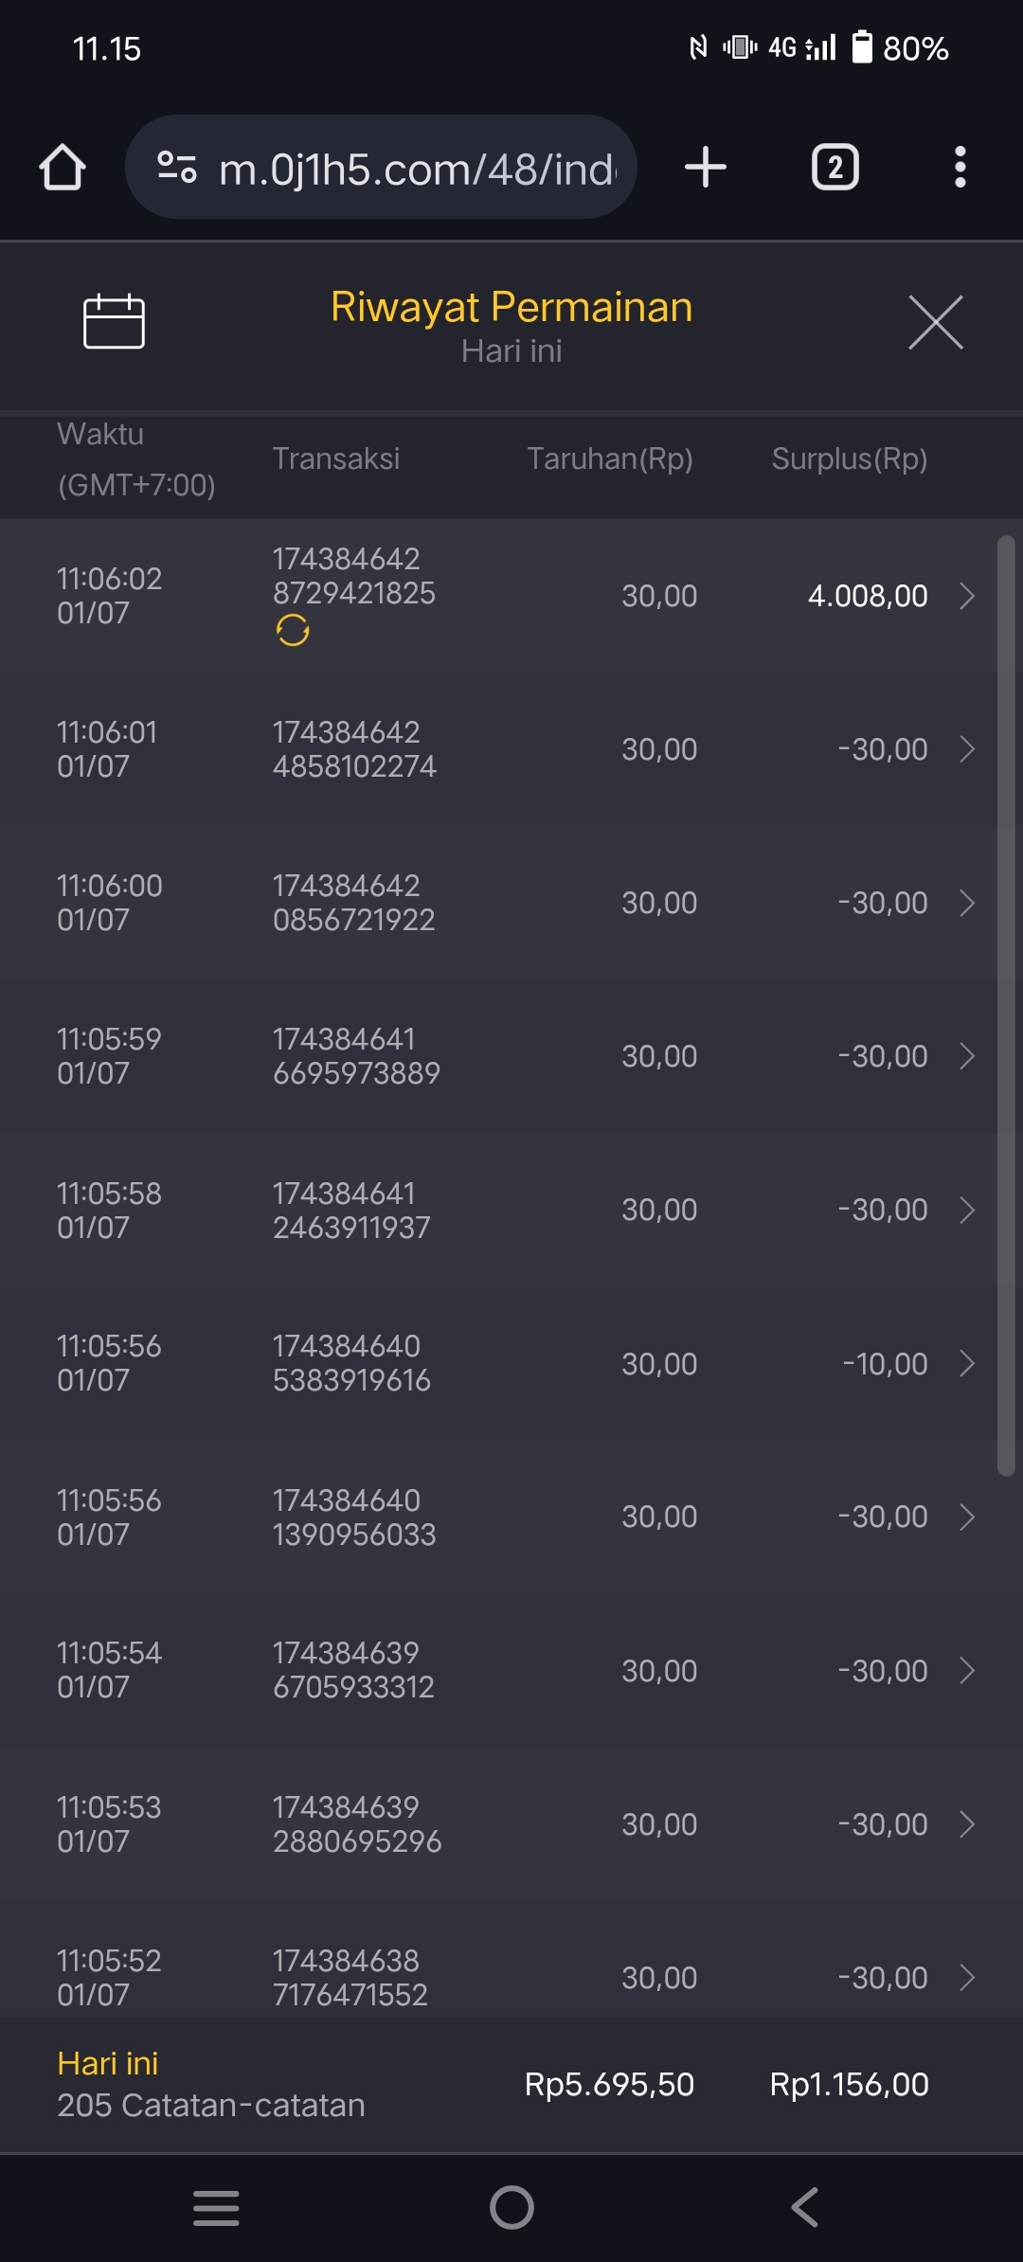Tap the Android home circle button
Screen dimensions: 1023x2262
[511, 2208]
